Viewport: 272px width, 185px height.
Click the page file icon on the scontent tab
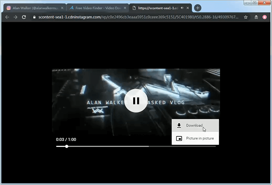pos(134,8)
